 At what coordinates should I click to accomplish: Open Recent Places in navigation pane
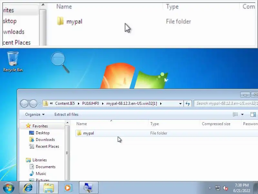tap(47, 146)
